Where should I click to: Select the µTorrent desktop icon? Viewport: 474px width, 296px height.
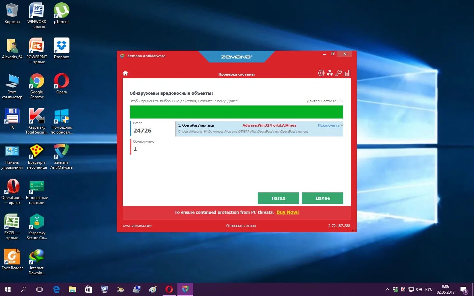click(x=62, y=13)
